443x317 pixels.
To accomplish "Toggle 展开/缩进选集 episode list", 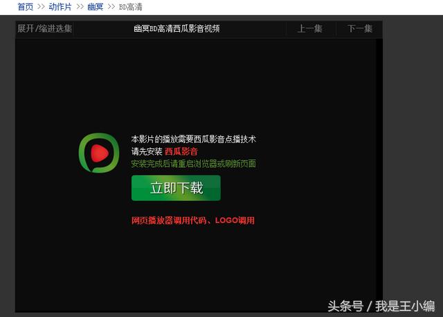I will point(44,28).
